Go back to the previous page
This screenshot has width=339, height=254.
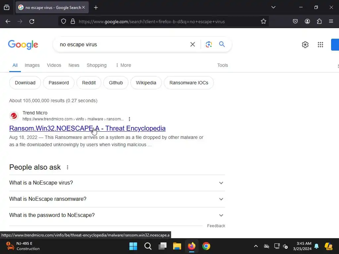pyautogui.click(x=8, y=21)
